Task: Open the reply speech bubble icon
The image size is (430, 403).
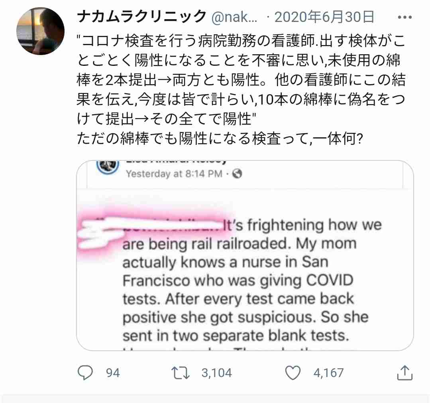Action: click(x=85, y=373)
